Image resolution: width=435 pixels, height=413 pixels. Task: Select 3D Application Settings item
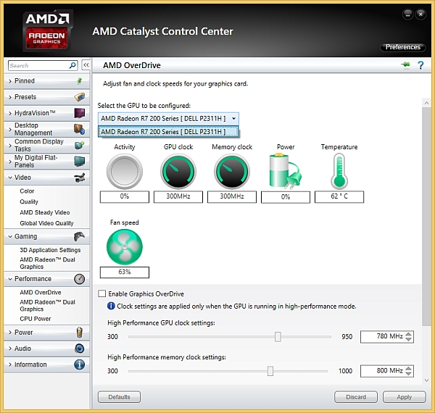coord(50,251)
